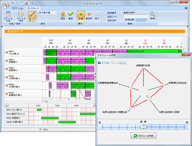Expand the M001 プレス機 row

click(x=6, y=52)
